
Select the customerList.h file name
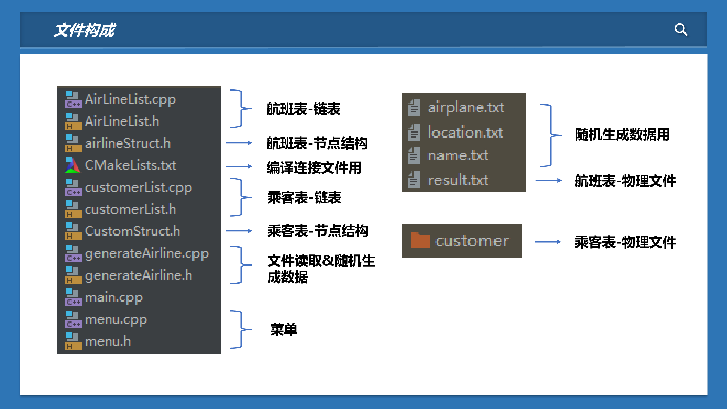pos(130,209)
